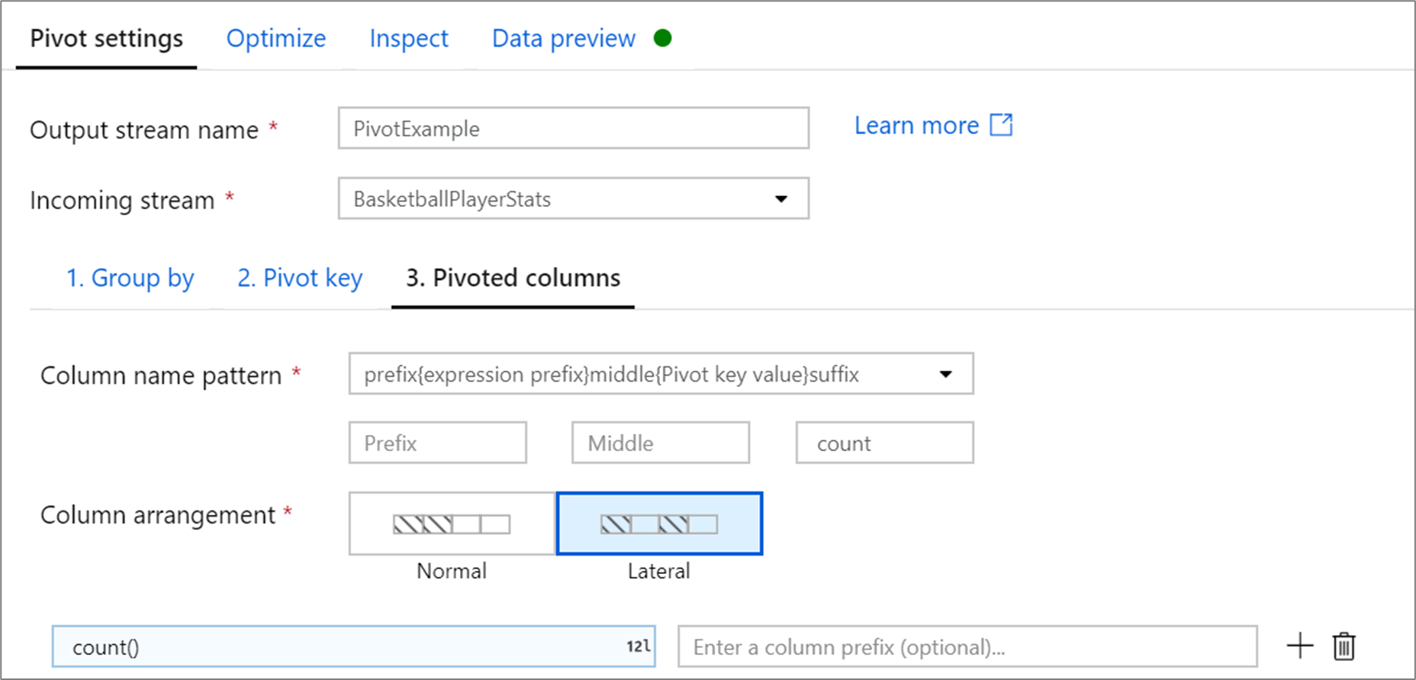Click the Output stream name field
This screenshot has width=1416, height=680.
pos(573,128)
